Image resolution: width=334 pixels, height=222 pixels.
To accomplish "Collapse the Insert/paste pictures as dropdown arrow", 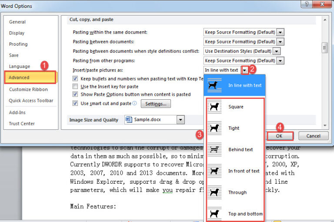I will coord(245,70).
